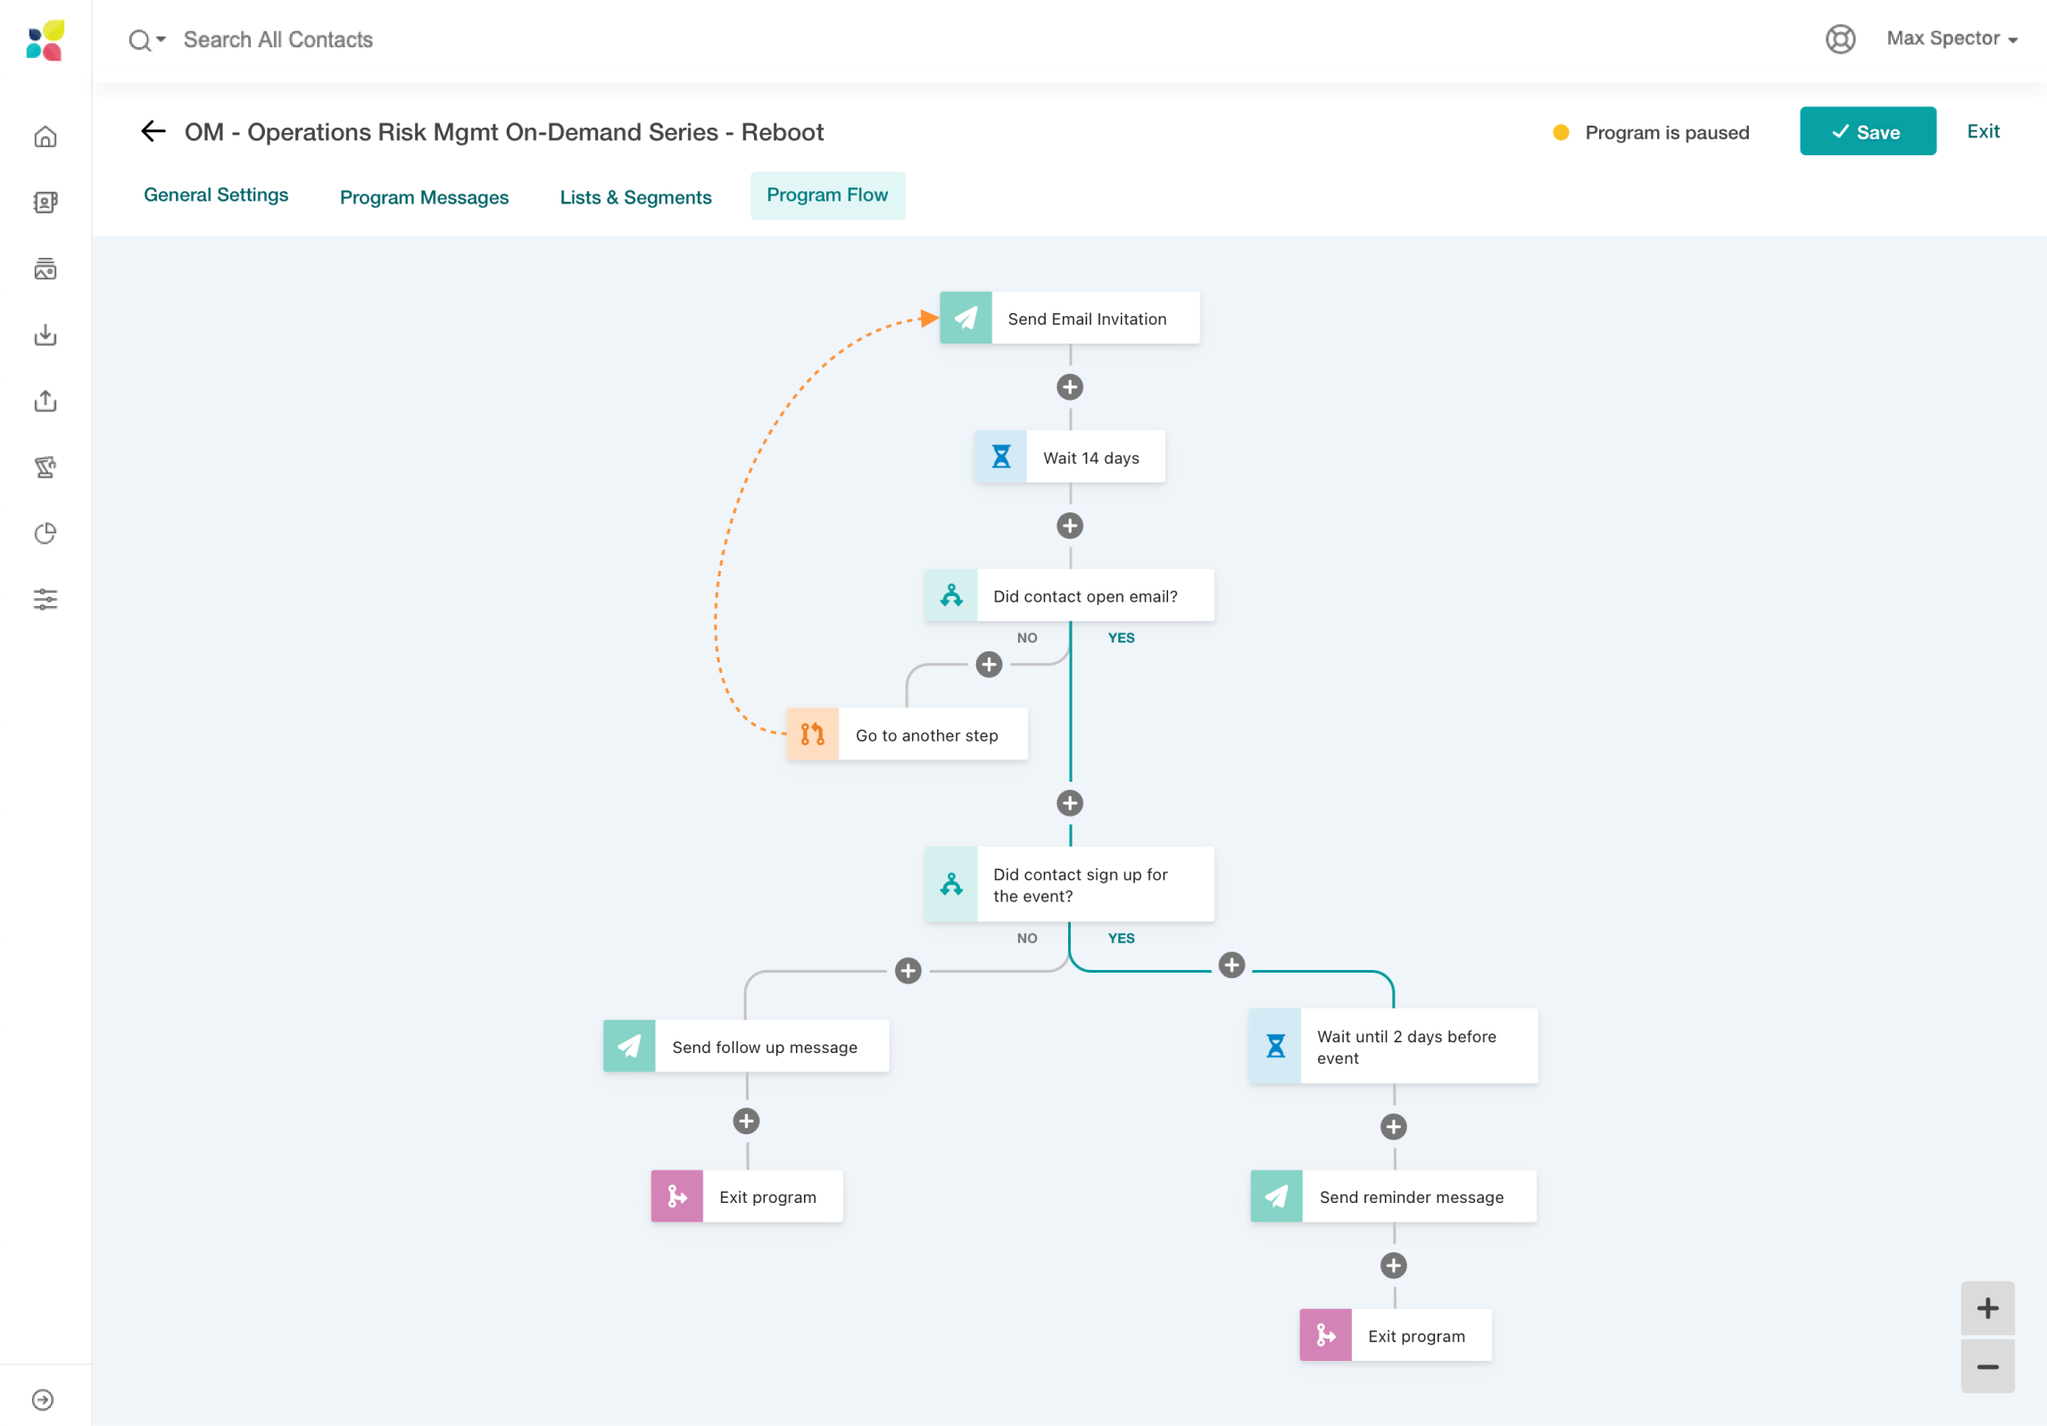
Task: Click the home icon in sidebar
Action: [x=46, y=137]
